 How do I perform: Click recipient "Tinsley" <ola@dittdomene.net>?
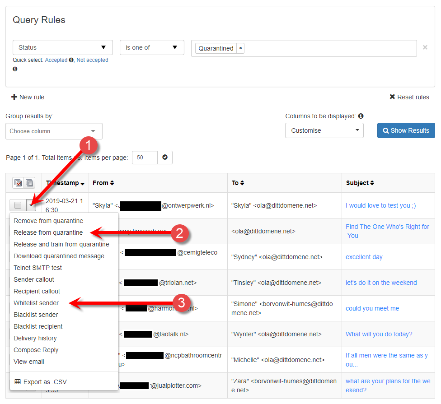[x=276, y=283]
